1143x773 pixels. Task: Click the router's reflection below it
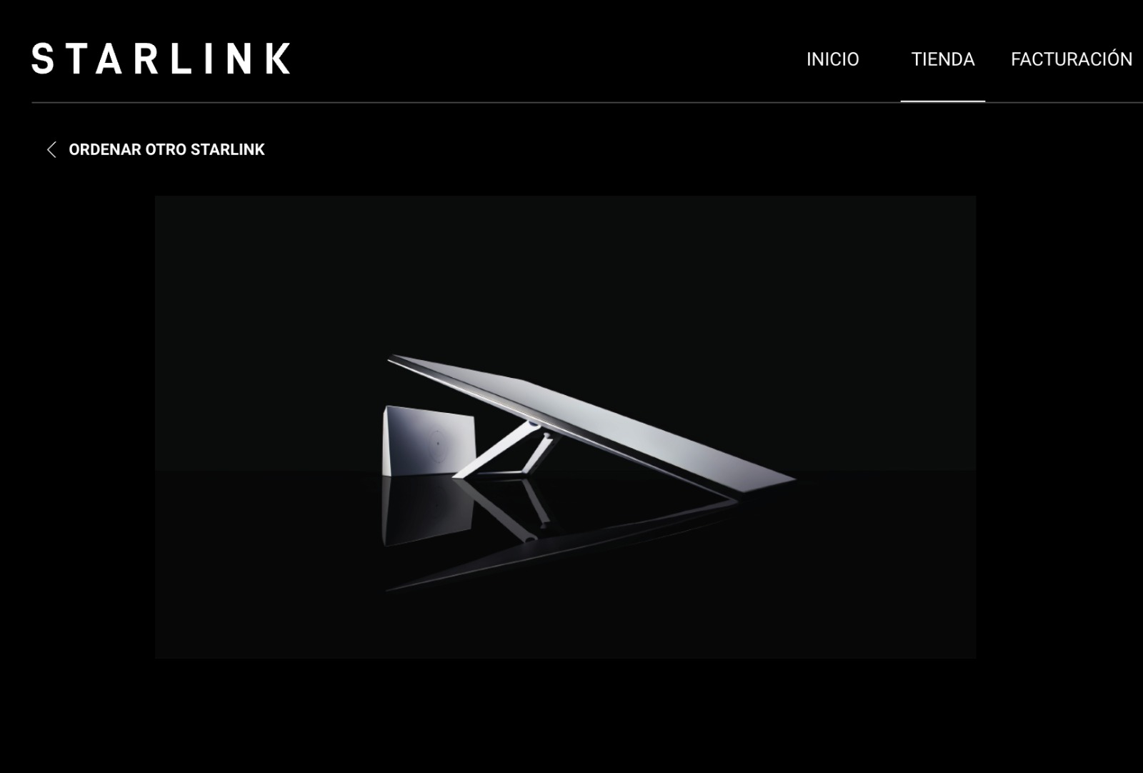coord(427,509)
